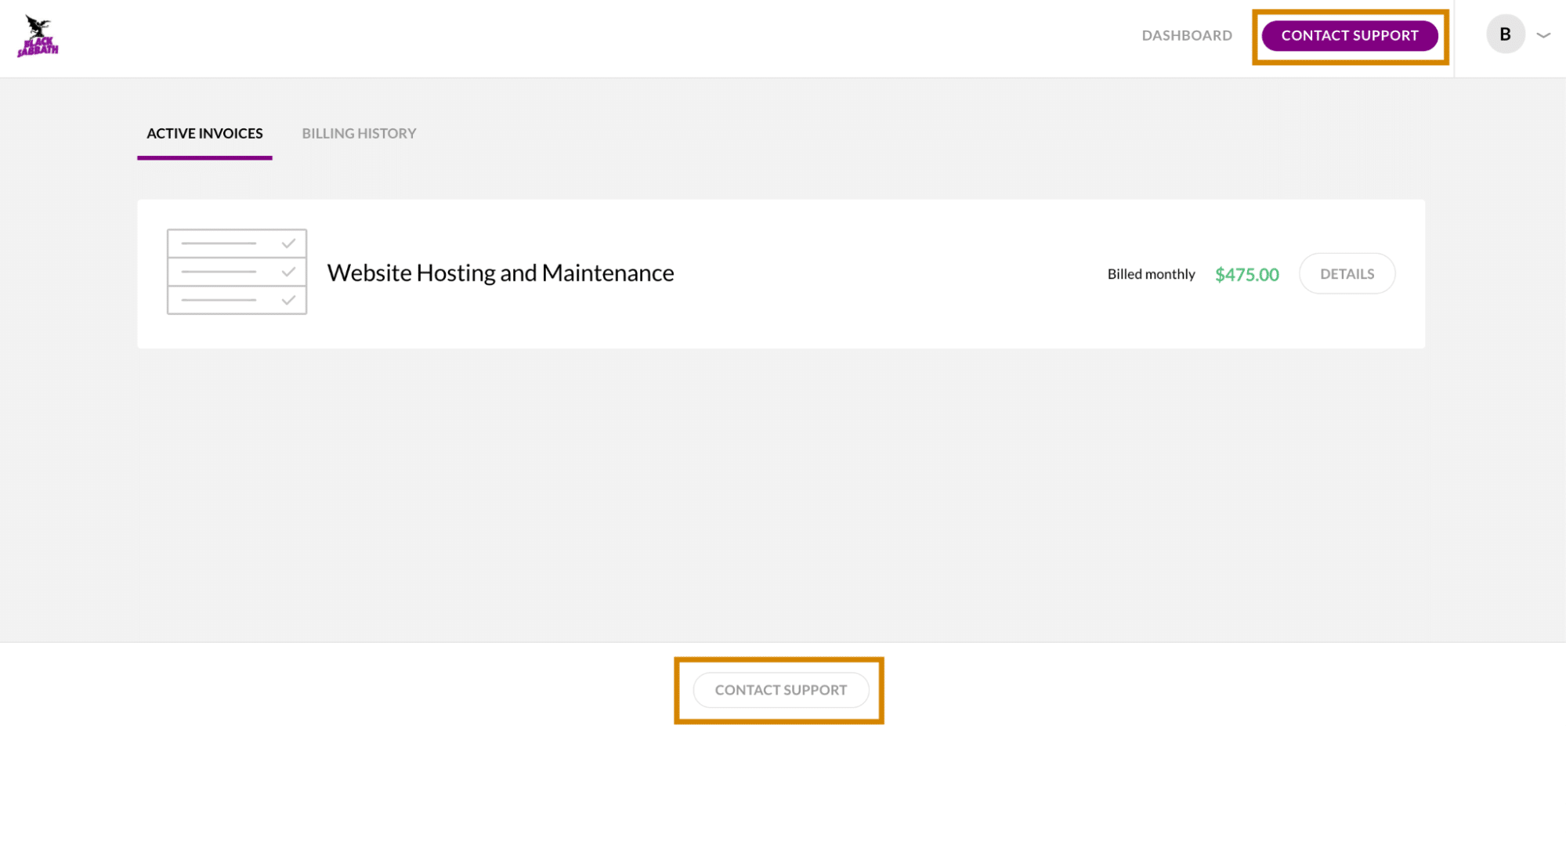Viewport: 1566px width, 852px height.
Task: Click the outlined Contact Support footer button
Action: click(780, 690)
